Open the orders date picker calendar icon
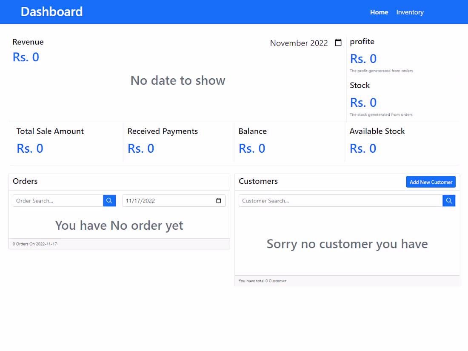Image resolution: width=468 pixels, height=351 pixels. tap(219, 200)
